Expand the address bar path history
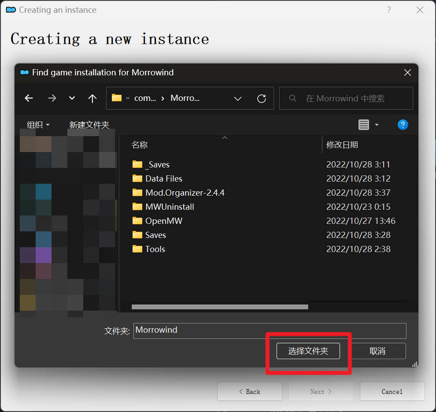The image size is (436, 412). point(238,98)
